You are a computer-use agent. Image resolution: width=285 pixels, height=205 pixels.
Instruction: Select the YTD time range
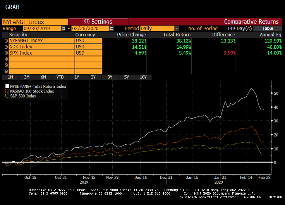[60, 77]
